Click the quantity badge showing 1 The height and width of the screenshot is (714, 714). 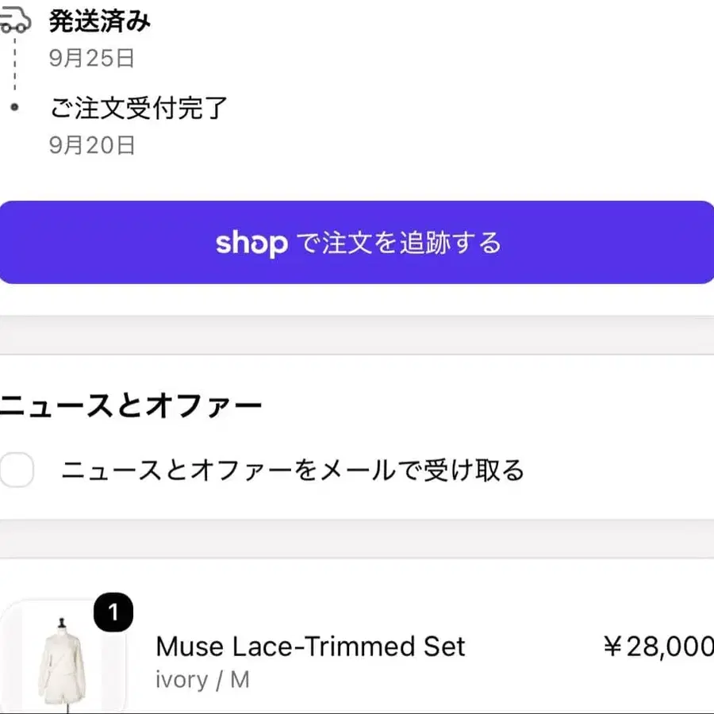(113, 612)
